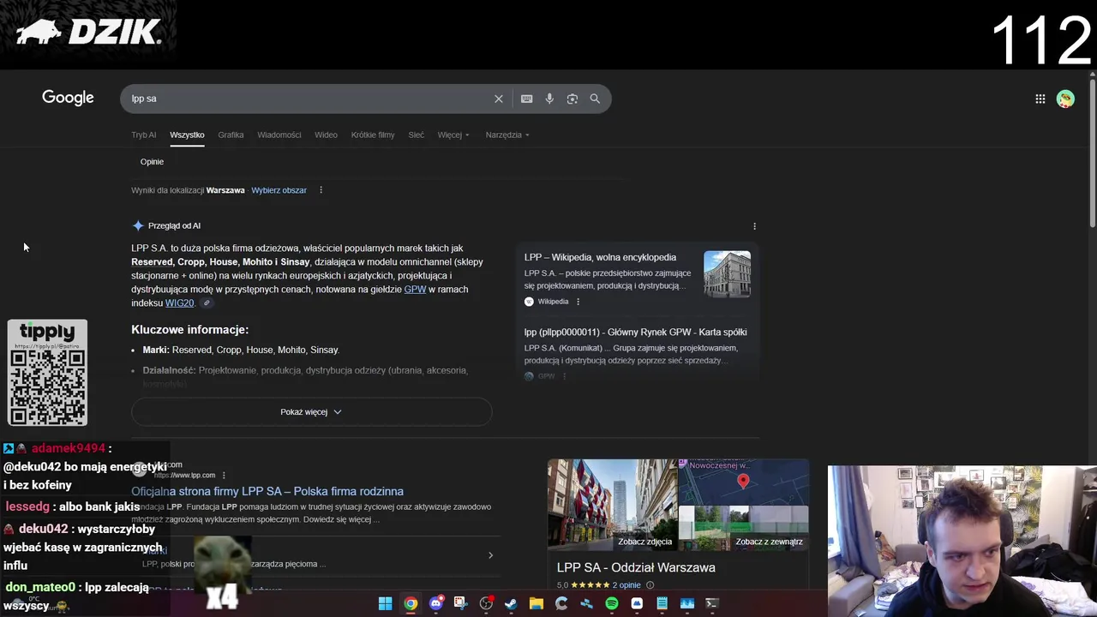Expand the sitelink row arrow under lpp.com result

pyautogui.click(x=490, y=555)
